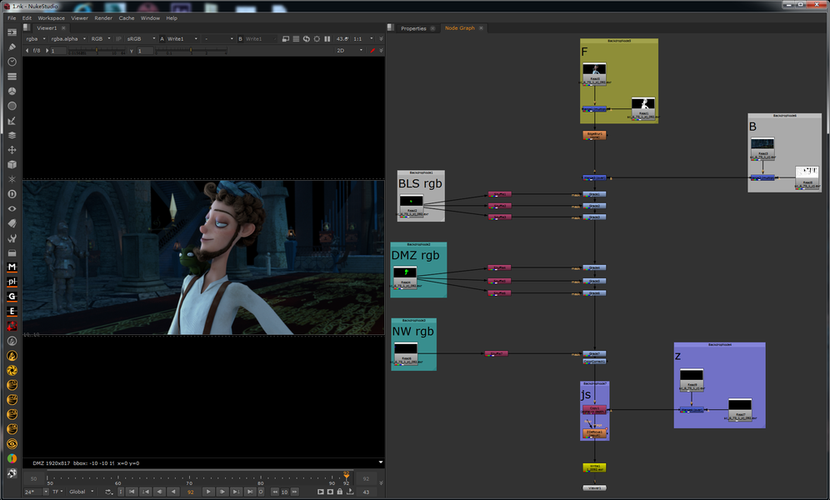Open the Views nodes eye icon
The height and width of the screenshot is (500, 830).
(12, 209)
